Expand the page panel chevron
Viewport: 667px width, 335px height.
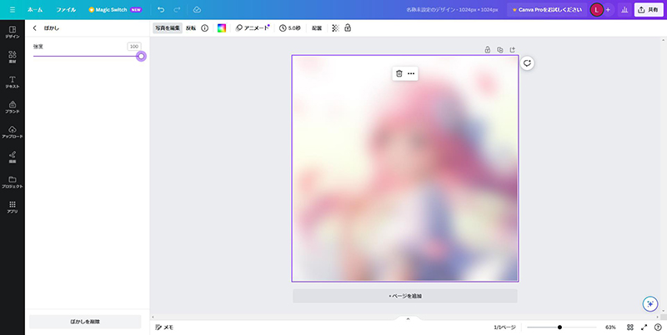[408, 319]
